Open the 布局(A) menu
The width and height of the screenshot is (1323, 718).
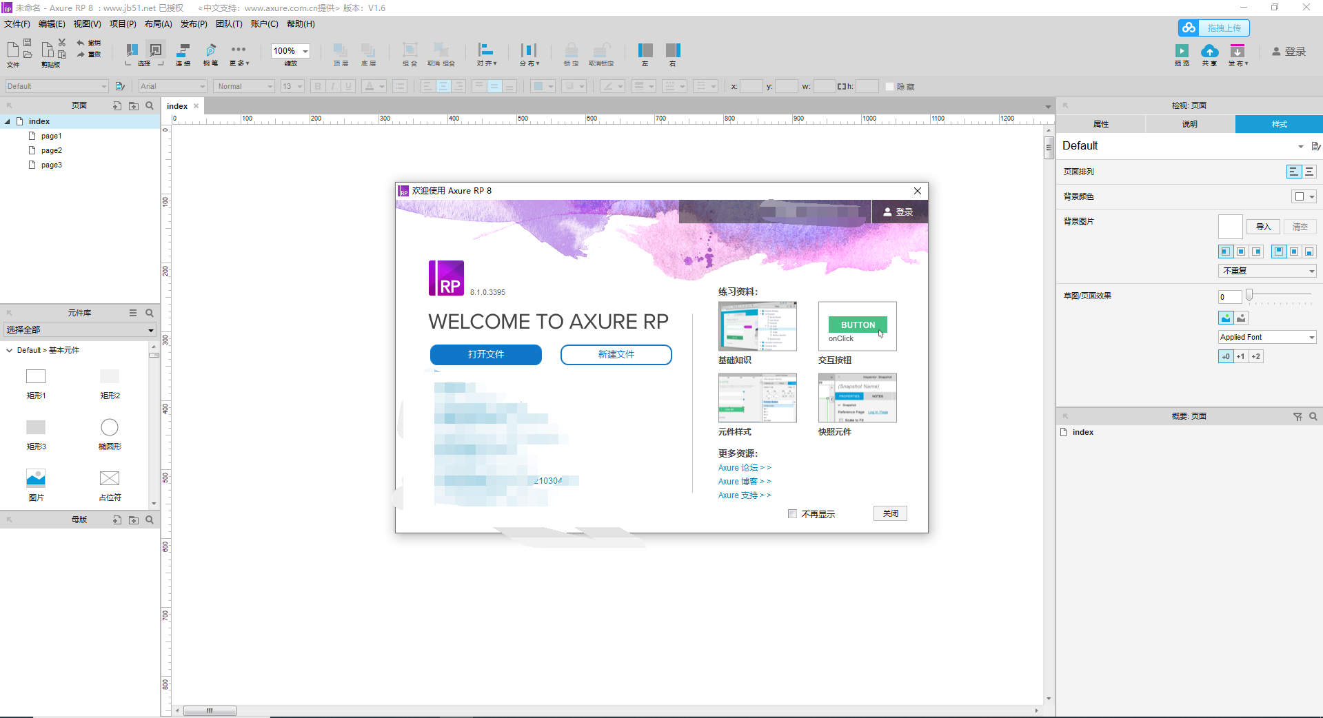159,24
